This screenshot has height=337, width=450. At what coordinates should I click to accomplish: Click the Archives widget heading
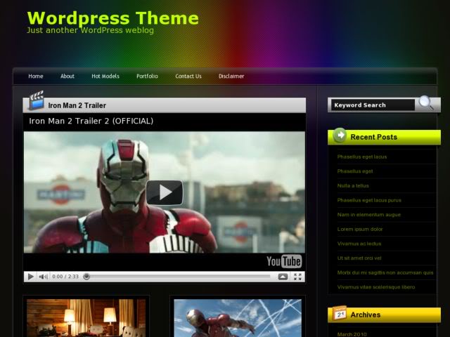click(366, 315)
